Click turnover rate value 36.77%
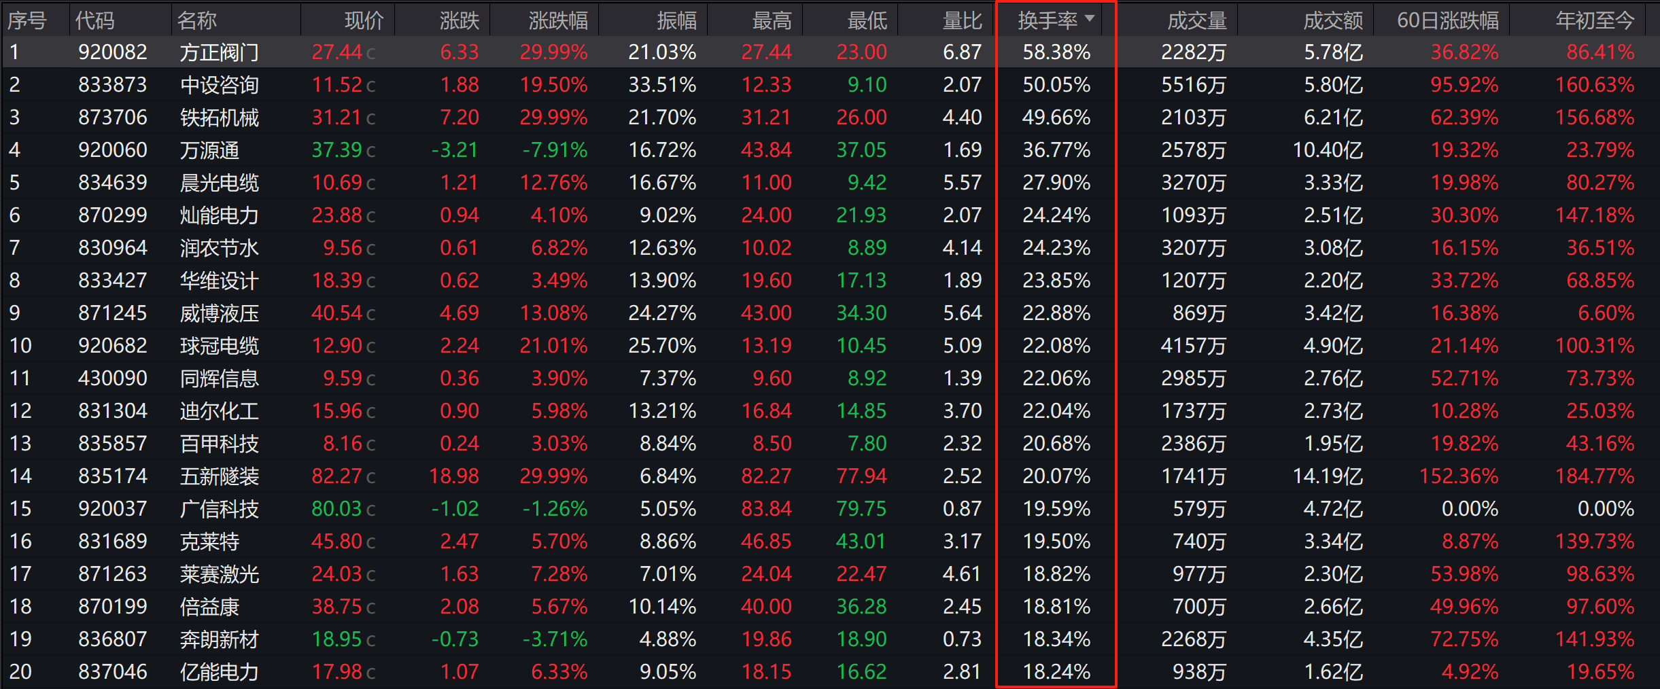Image resolution: width=1660 pixels, height=689 pixels. (x=1056, y=150)
